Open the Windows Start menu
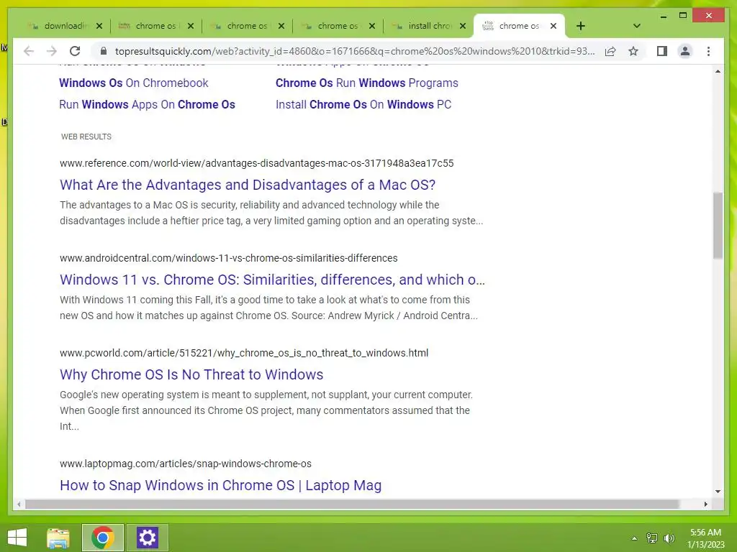Screen dimensions: 737x552 click(x=17, y=538)
